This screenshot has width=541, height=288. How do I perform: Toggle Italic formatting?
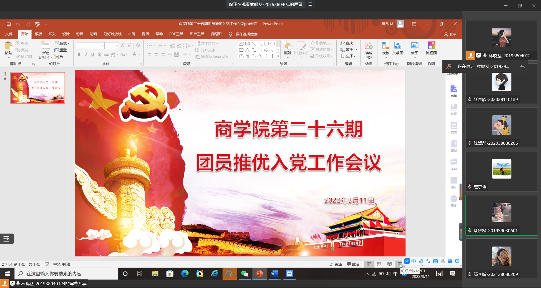pyautogui.click(x=86, y=54)
